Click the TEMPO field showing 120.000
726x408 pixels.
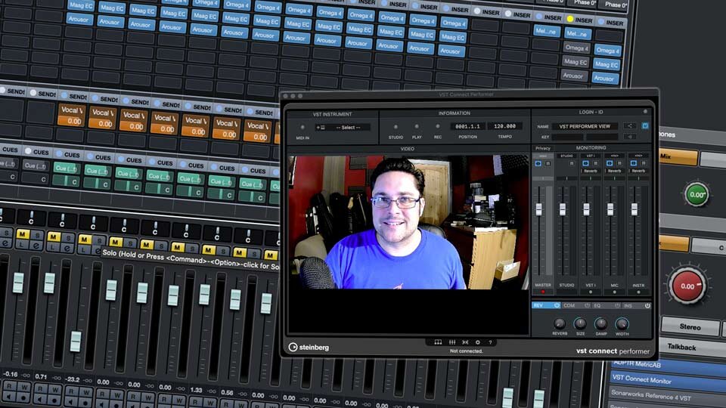pos(504,126)
